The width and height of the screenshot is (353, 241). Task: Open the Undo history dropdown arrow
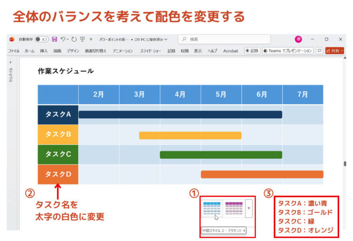click(68, 39)
